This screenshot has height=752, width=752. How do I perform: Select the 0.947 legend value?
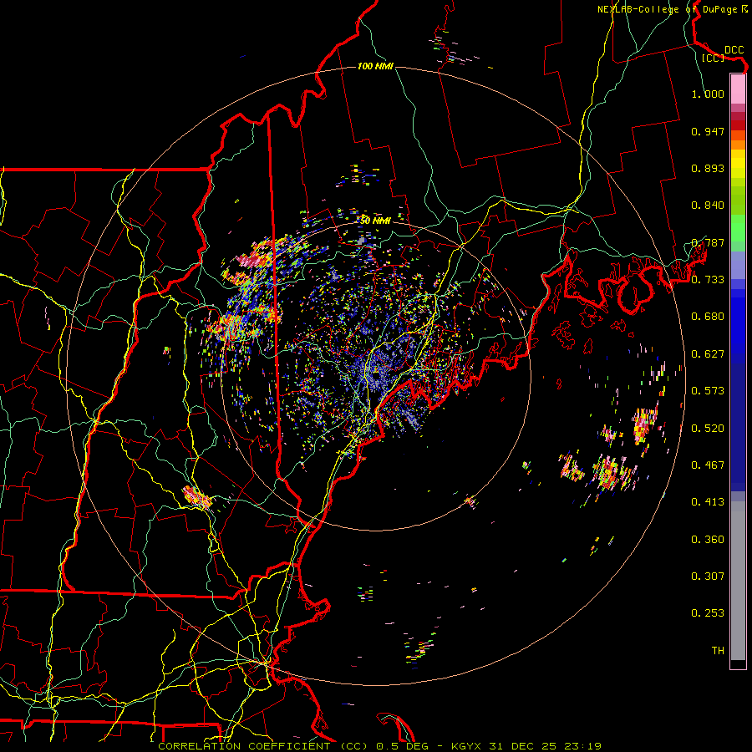click(x=708, y=131)
